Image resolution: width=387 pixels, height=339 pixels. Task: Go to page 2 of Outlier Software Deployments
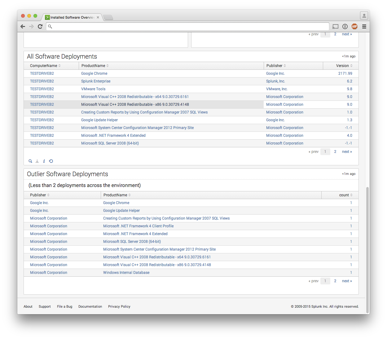pyautogui.click(x=335, y=281)
